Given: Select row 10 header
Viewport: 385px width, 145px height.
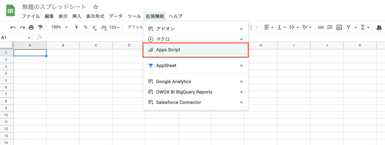Looking at the screenshot, I should point(6,115).
